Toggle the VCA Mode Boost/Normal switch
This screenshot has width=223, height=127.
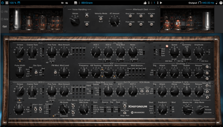pyautogui.click(x=142, y=91)
